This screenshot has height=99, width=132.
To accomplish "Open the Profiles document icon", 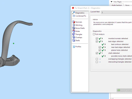I will pyautogui.click(x=74, y=46).
